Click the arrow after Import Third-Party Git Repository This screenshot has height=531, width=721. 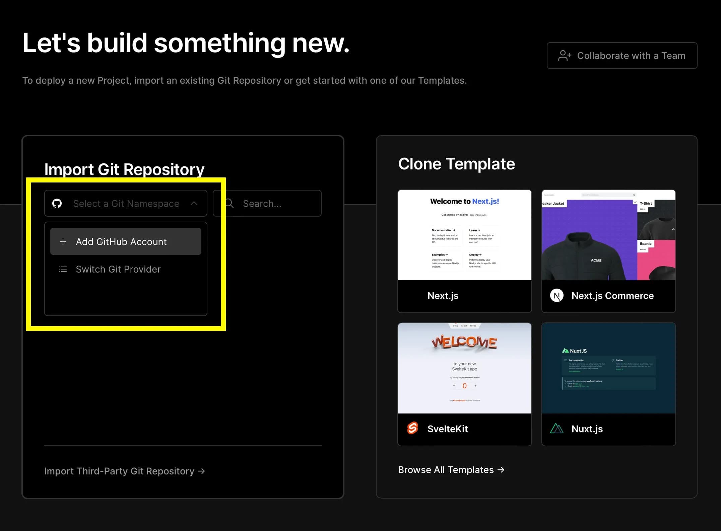[201, 471]
